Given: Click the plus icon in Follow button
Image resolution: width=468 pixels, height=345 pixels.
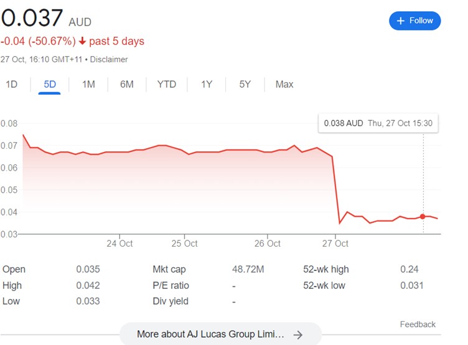Looking at the screenshot, I should tap(401, 21).
